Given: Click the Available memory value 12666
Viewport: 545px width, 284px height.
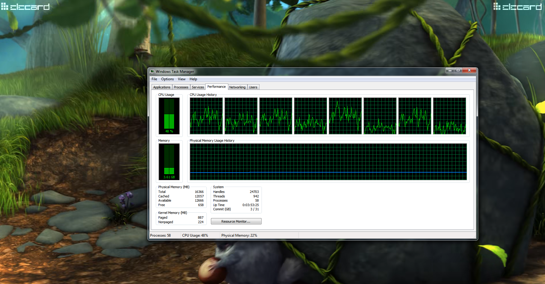Looking at the screenshot, I should click(199, 200).
